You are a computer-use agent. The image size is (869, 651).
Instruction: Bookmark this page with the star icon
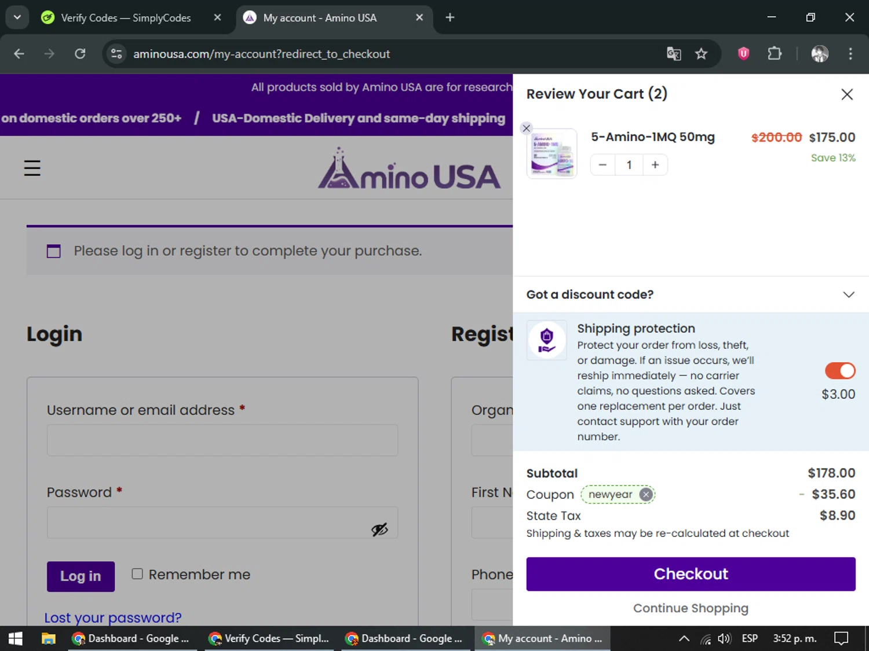click(x=701, y=54)
